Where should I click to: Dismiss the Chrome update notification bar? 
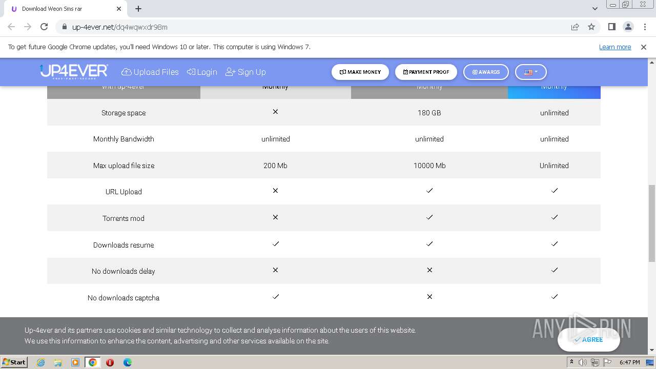pyautogui.click(x=644, y=47)
